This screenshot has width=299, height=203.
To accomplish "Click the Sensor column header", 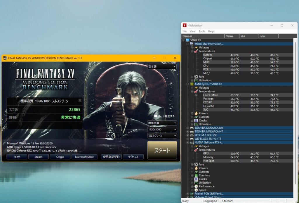I will (x=203, y=36).
